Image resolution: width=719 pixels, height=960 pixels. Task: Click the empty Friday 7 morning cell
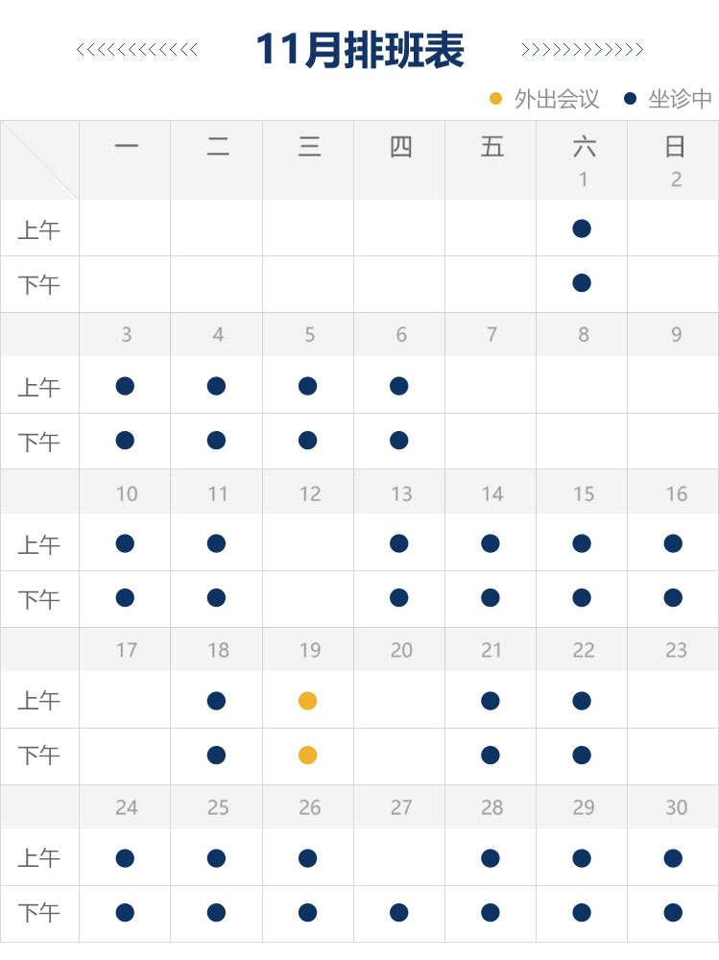pos(491,386)
